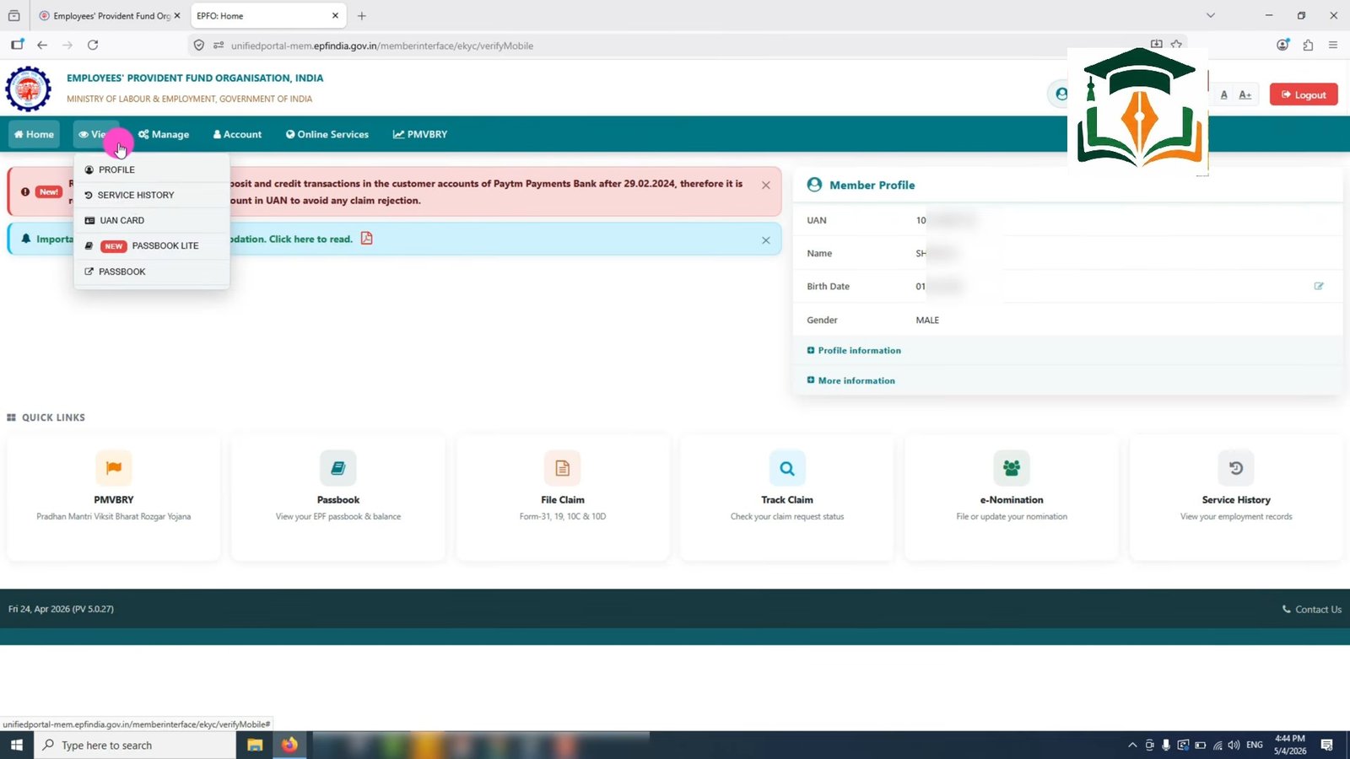Screen dimensions: 1350x759
Task: Click the shield tracking protection icon
Action: tap(199, 46)
